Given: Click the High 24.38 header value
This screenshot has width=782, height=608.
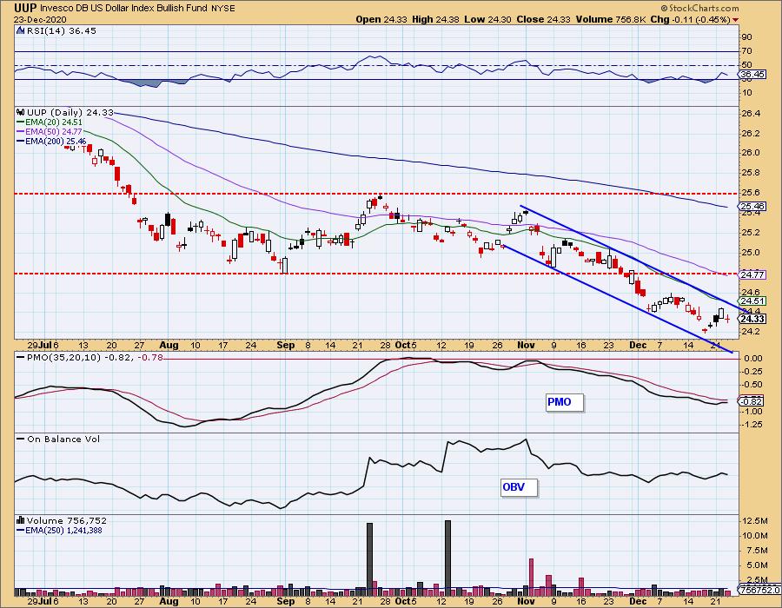Looking at the screenshot, I should point(435,19).
